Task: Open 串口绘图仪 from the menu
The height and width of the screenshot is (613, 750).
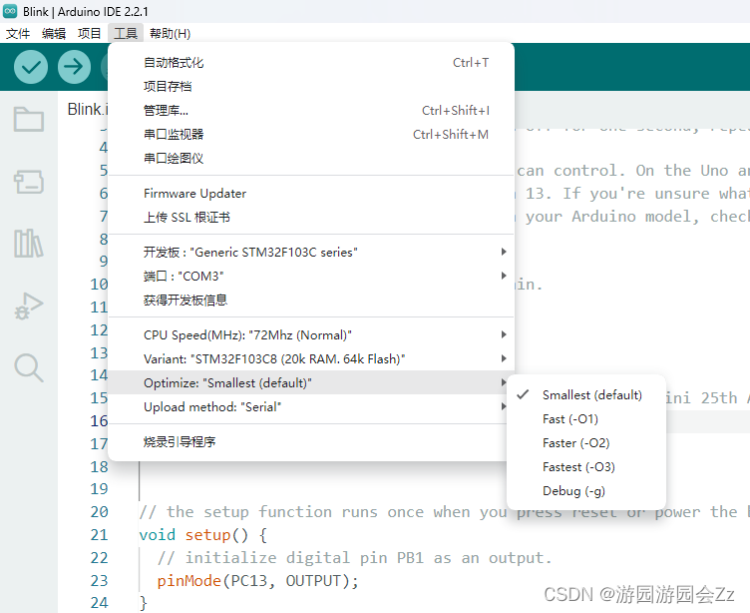Action: 311,159
